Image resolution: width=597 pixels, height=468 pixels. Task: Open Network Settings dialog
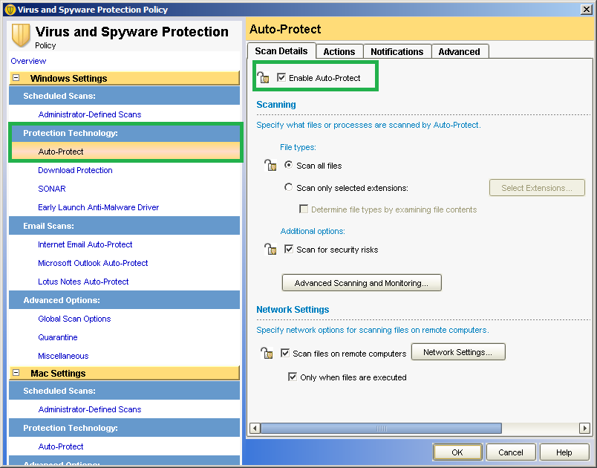click(x=458, y=351)
